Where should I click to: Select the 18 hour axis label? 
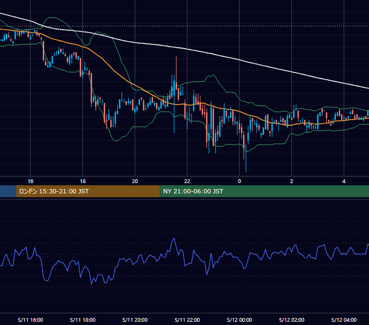(x=83, y=181)
